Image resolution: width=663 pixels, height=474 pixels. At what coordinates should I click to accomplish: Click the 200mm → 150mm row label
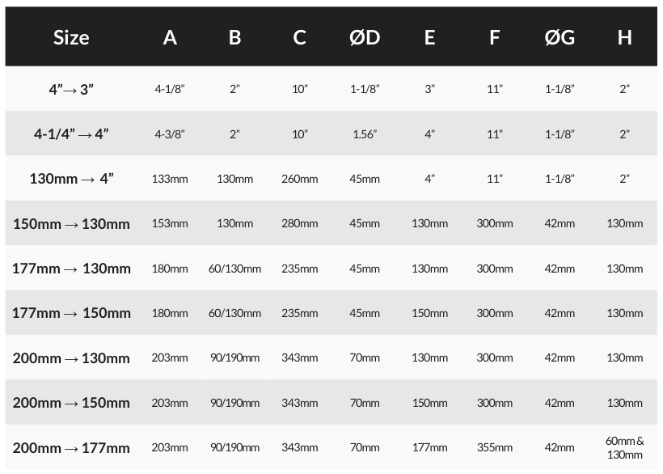(71, 403)
